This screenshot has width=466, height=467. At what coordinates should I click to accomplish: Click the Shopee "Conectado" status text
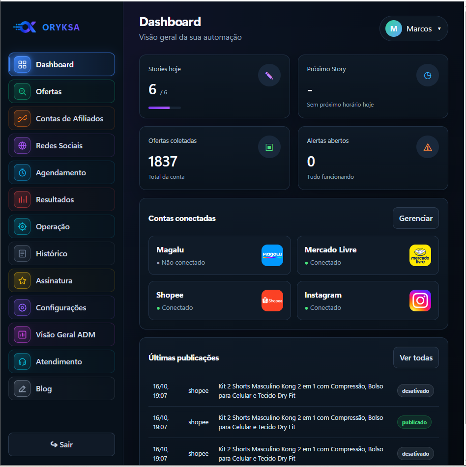[x=177, y=308]
